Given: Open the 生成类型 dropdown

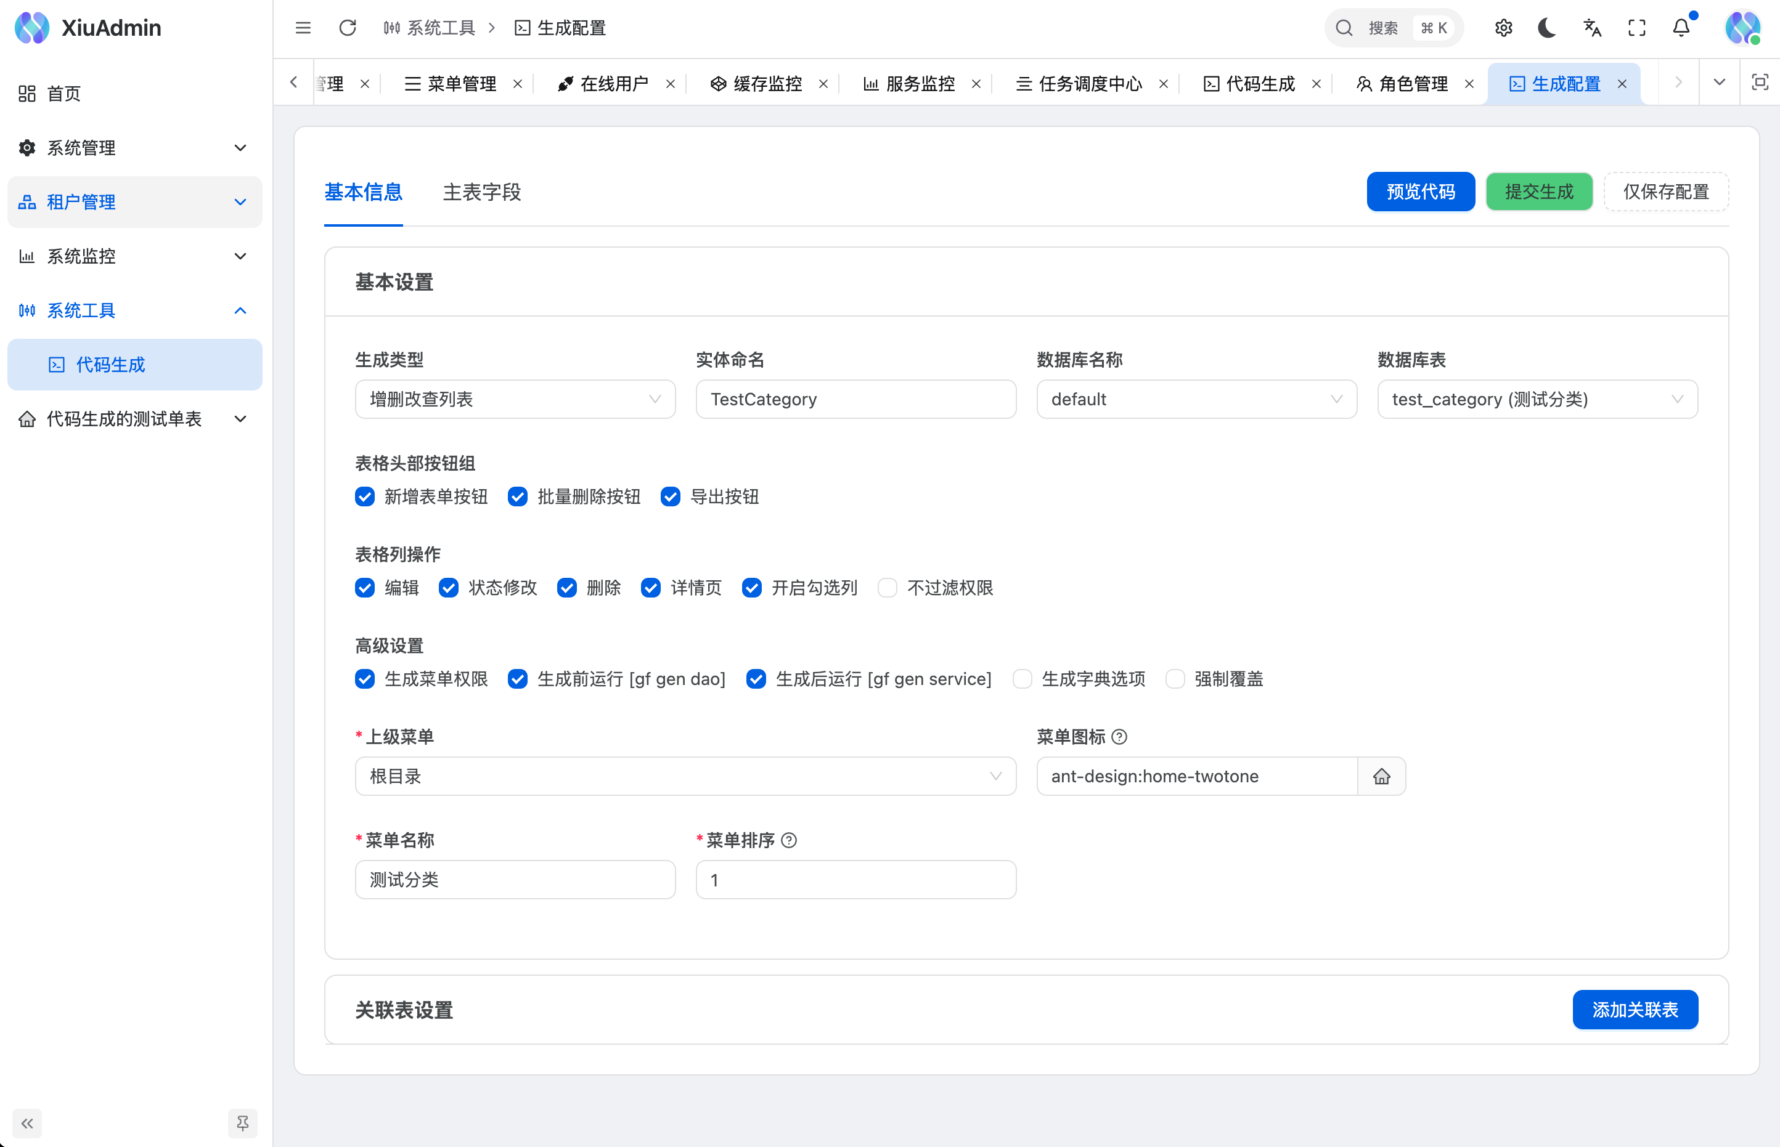Looking at the screenshot, I should click(515, 399).
